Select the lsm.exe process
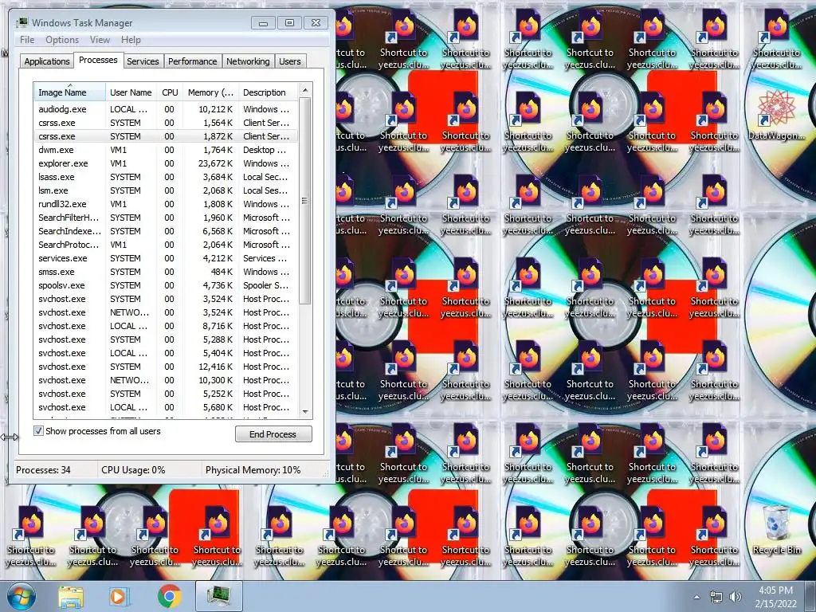The image size is (816, 612). (166, 190)
